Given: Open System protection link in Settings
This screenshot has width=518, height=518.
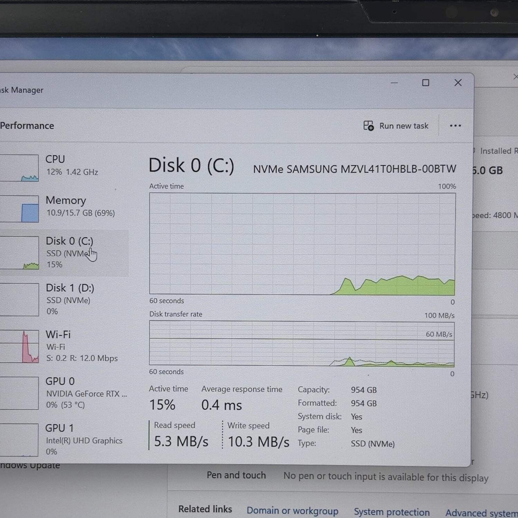Looking at the screenshot, I should 392,512.
